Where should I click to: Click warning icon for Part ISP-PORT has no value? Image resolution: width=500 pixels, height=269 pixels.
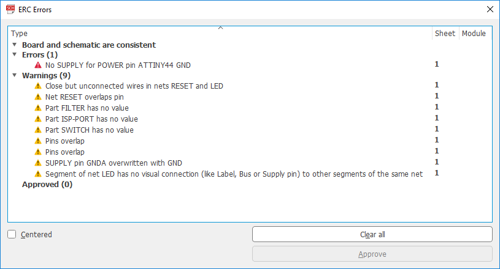coord(38,119)
